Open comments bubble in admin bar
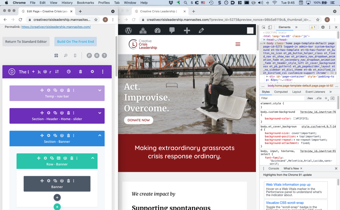 pyautogui.click(x=172, y=30)
